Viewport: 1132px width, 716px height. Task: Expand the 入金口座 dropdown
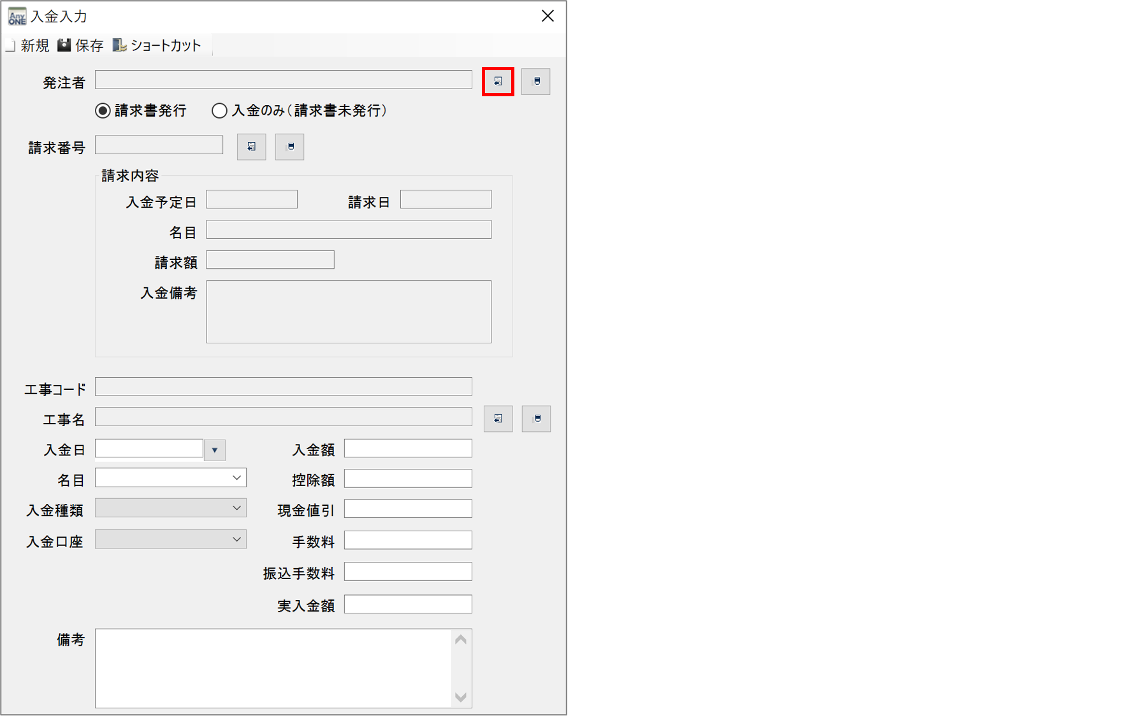point(236,540)
